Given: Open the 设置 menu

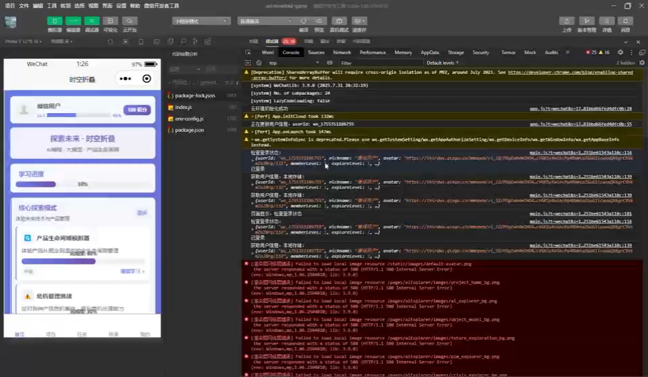Looking at the screenshot, I should [x=121, y=6].
